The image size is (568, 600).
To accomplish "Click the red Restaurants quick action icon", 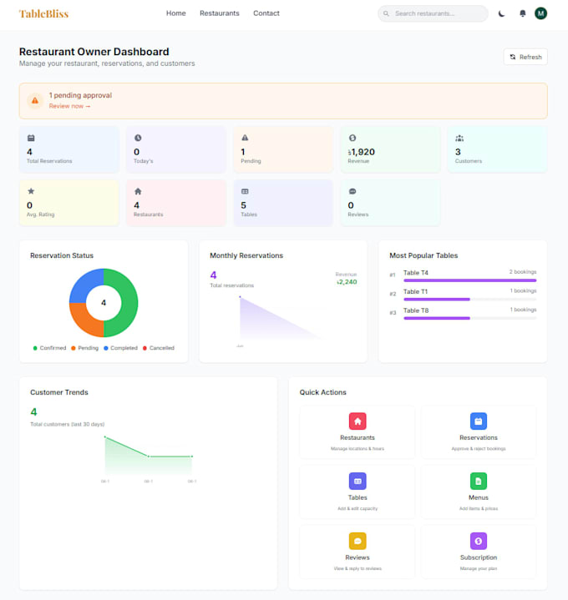I will [x=358, y=421].
